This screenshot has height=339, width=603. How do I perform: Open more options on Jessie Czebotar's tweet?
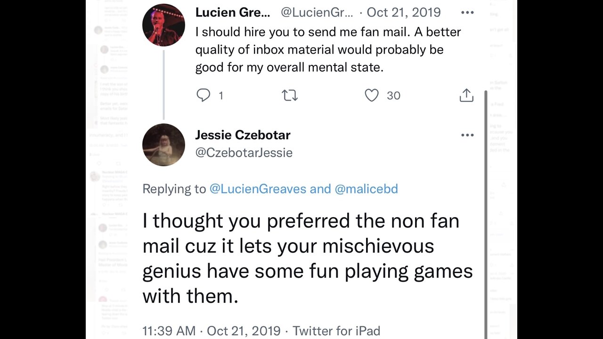click(467, 135)
